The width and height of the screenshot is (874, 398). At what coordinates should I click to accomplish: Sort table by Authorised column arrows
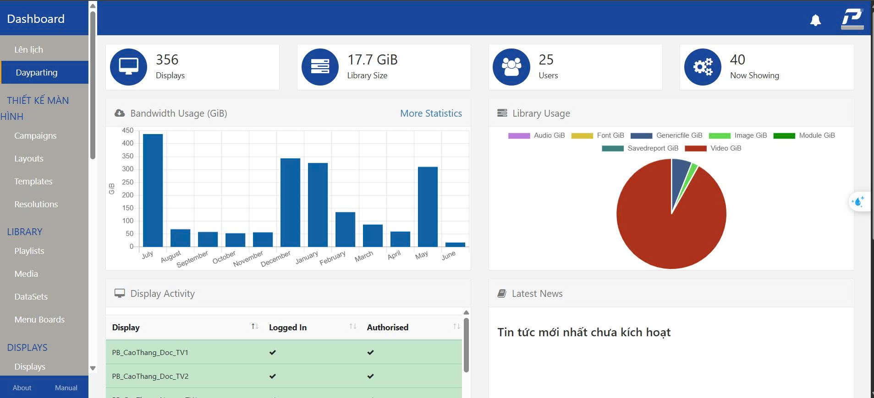(456, 327)
